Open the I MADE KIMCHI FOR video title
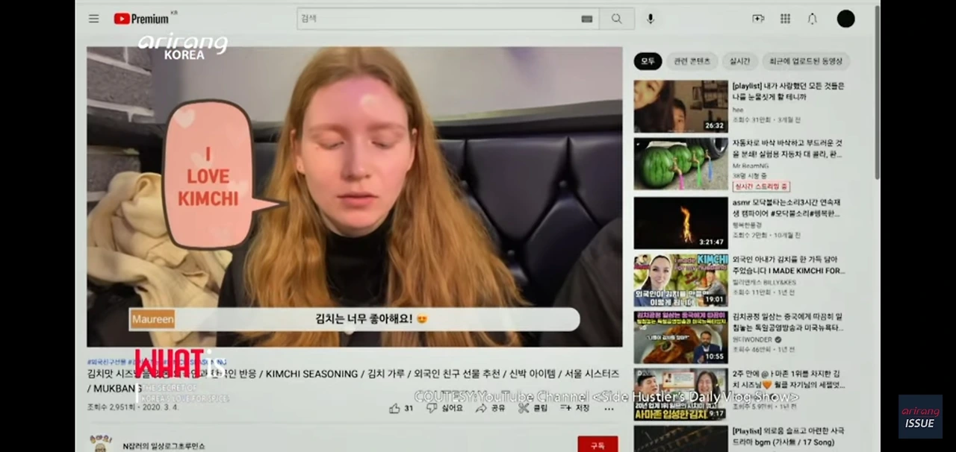956x452 pixels. click(789, 265)
